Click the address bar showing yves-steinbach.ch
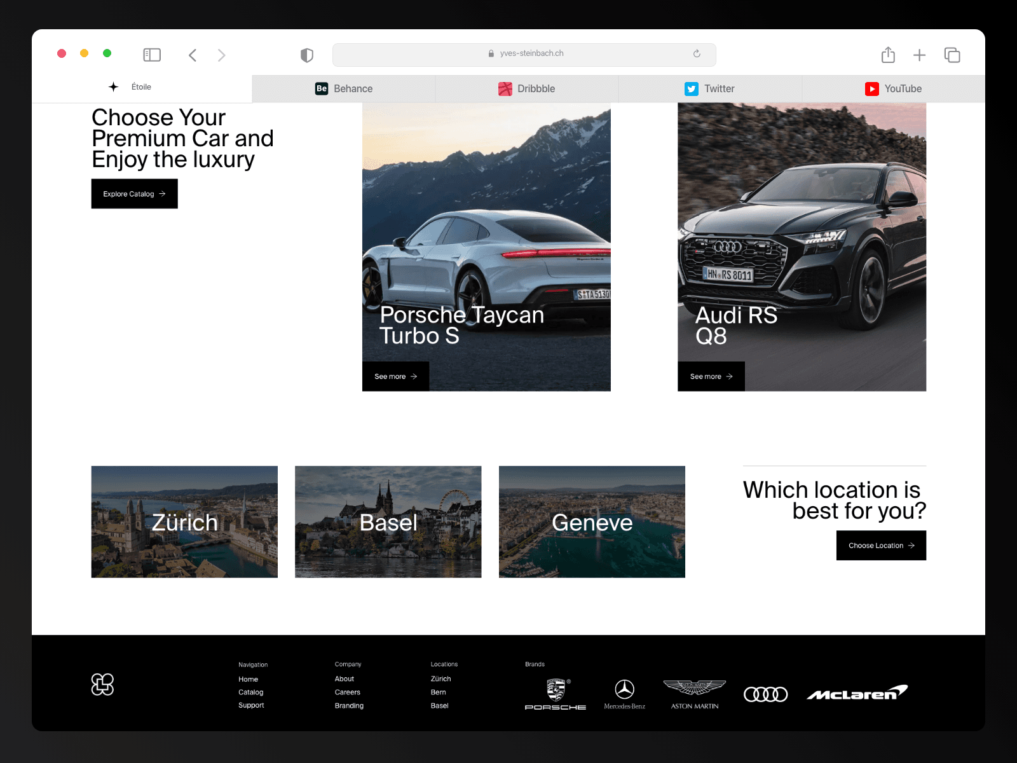 tap(524, 55)
